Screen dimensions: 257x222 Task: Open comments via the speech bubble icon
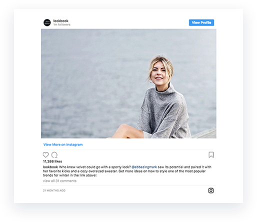54,155
